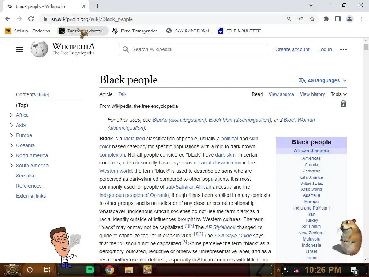The height and width of the screenshot is (277, 369).
Task: Expand the Asia contents section
Action: point(11,125)
